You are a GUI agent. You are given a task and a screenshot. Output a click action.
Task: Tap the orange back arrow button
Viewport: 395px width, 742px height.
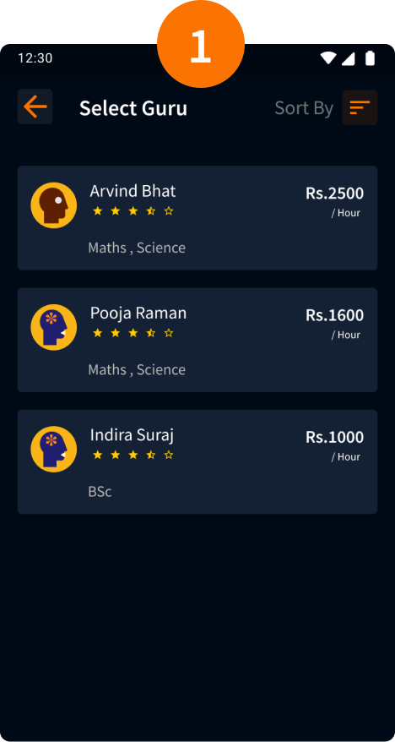point(35,106)
